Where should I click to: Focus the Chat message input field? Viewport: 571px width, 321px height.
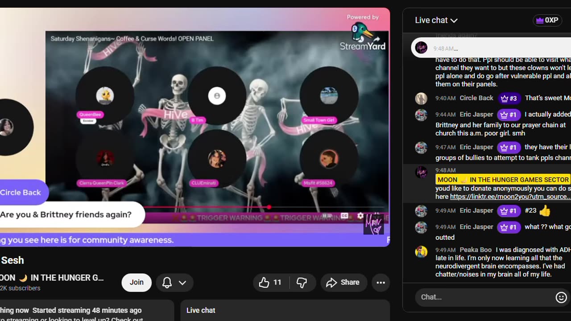484,297
